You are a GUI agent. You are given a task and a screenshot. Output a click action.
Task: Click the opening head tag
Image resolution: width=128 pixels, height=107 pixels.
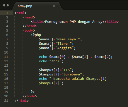pos(29,17)
